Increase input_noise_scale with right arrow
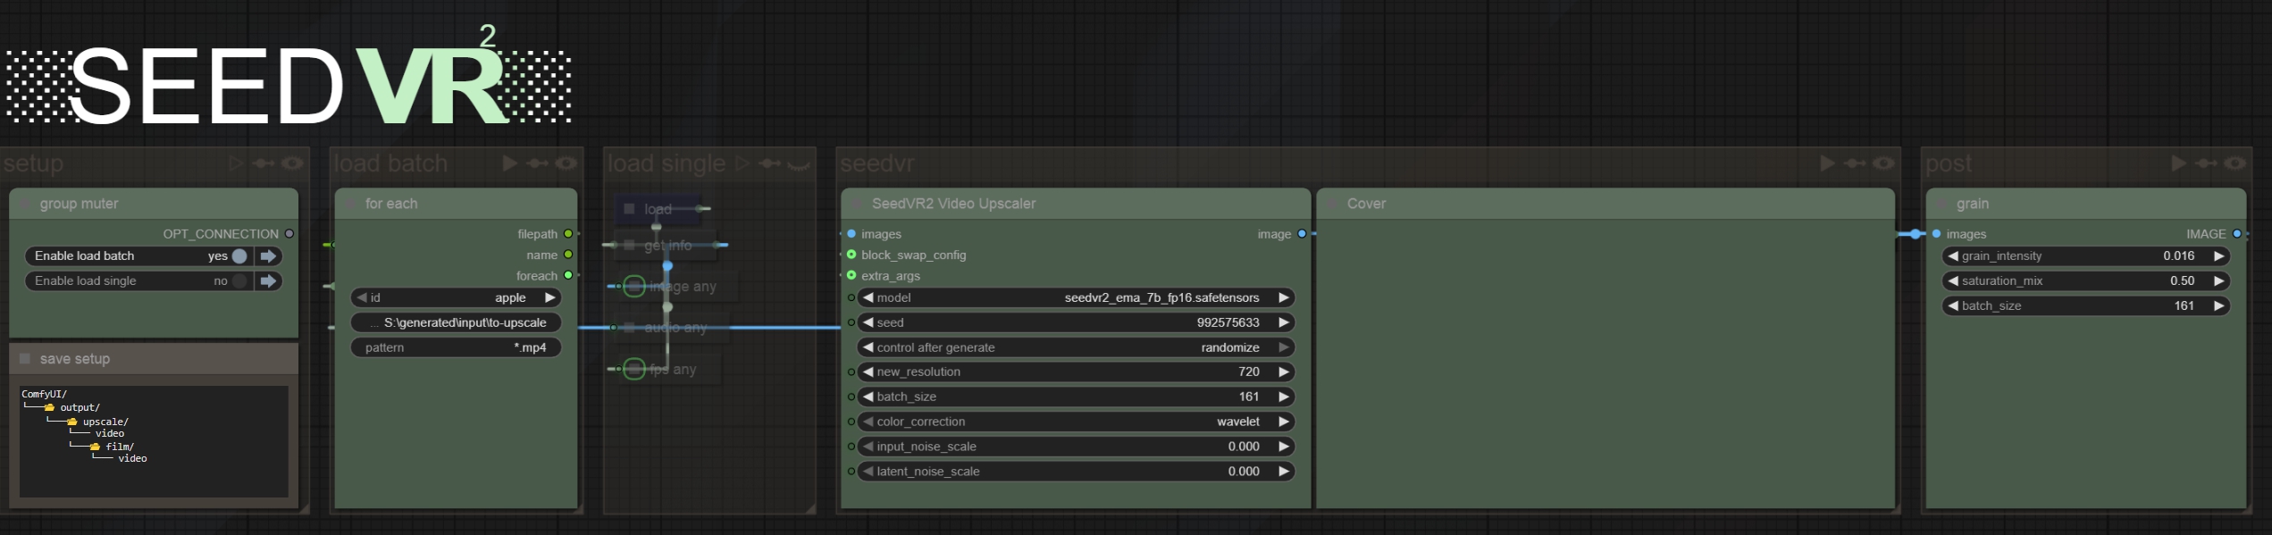Image resolution: width=2272 pixels, height=535 pixels. point(1284,447)
